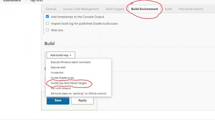Image resolution: width=215 pixels, height=120 pixels.
Task: Apply the configuration changes
Action: coord(83,100)
